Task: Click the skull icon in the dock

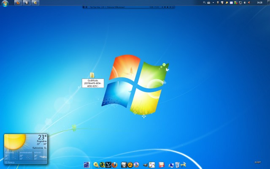Action: [124, 165]
